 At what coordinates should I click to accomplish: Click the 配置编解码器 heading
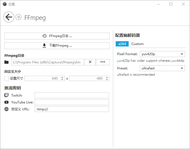[x=127, y=35]
